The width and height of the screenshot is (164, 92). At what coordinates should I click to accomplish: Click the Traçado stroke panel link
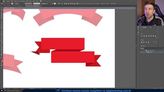coord(16,4)
